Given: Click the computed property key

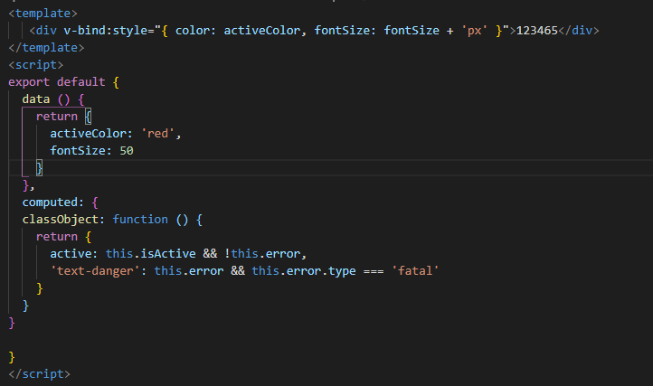Looking at the screenshot, I should click(x=50, y=202).
